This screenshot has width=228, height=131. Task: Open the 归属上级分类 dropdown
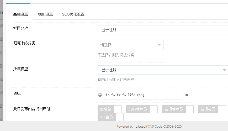tap(130, 45)
